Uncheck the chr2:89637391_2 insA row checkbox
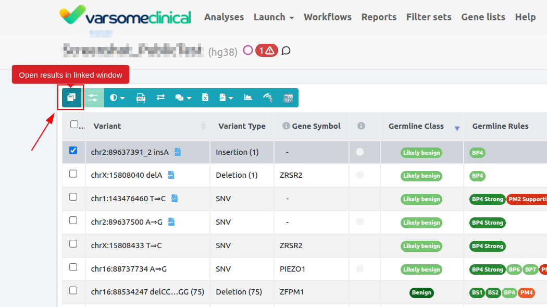Image resolution: width=547 pixels, height=307 pixels. tap(73, 151)
